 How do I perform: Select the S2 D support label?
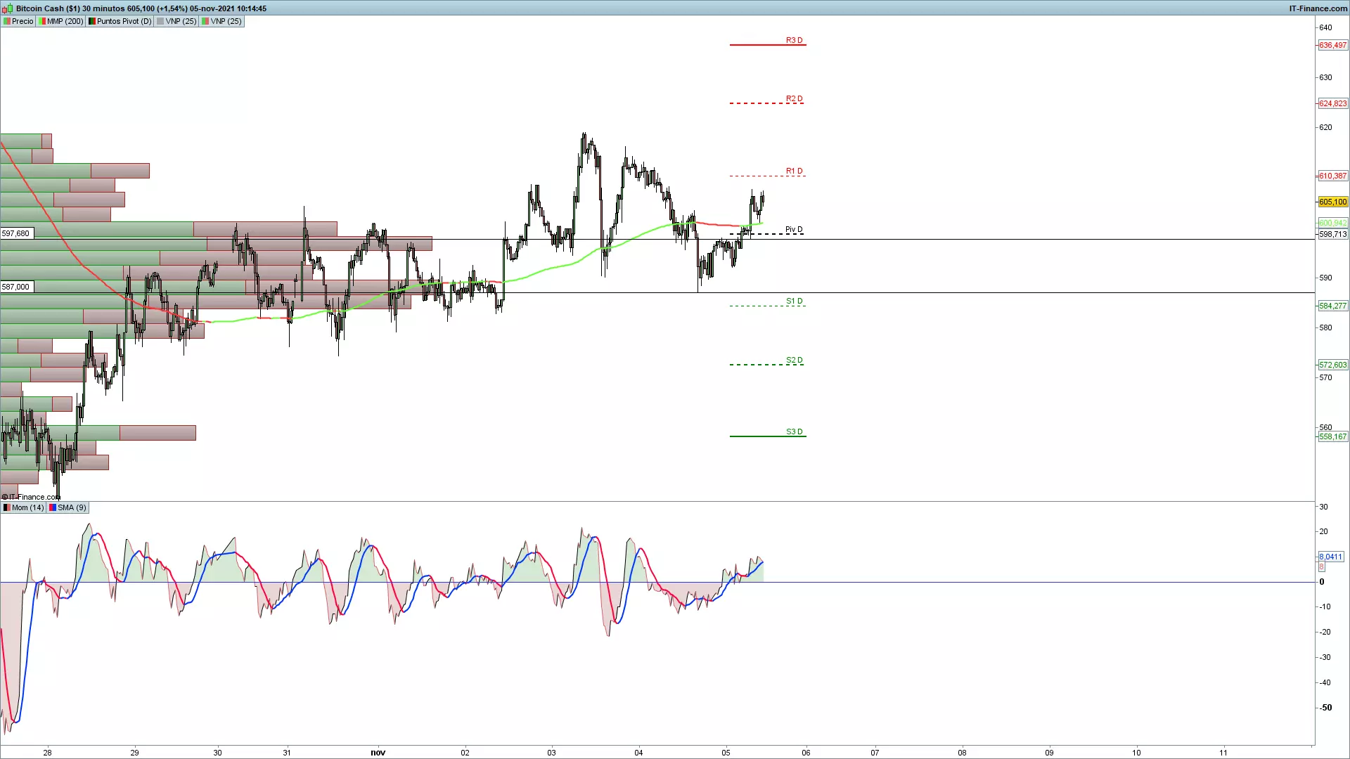tap(794, 360)
